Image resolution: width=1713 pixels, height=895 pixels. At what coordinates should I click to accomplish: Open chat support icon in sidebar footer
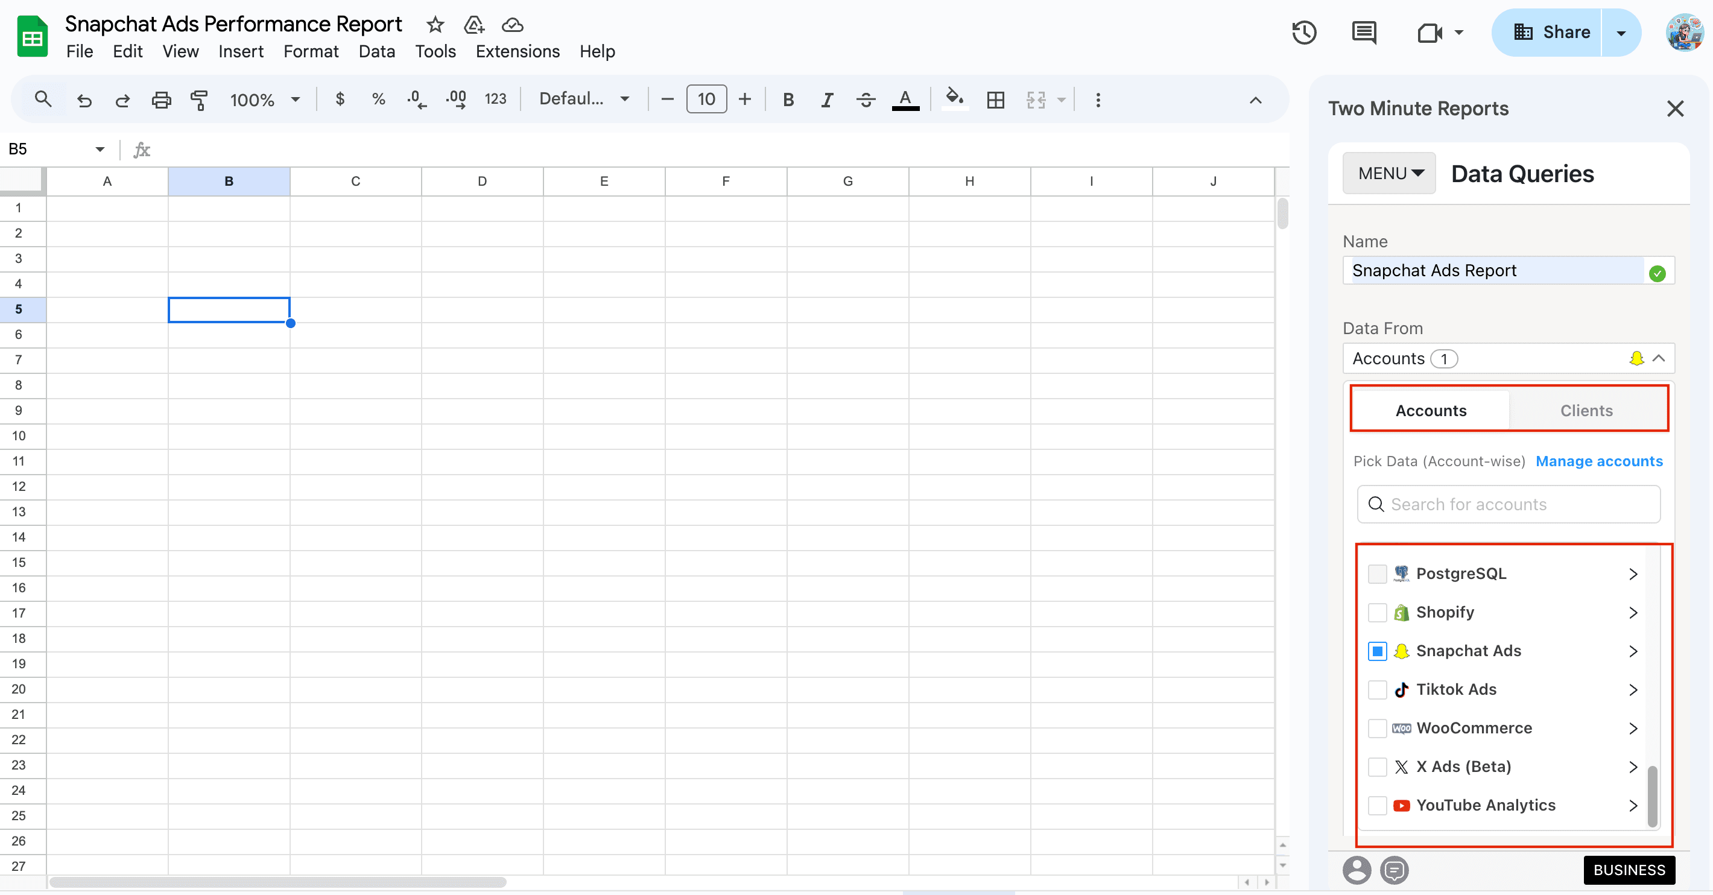pyautogui.click(x=1394, y=870)
